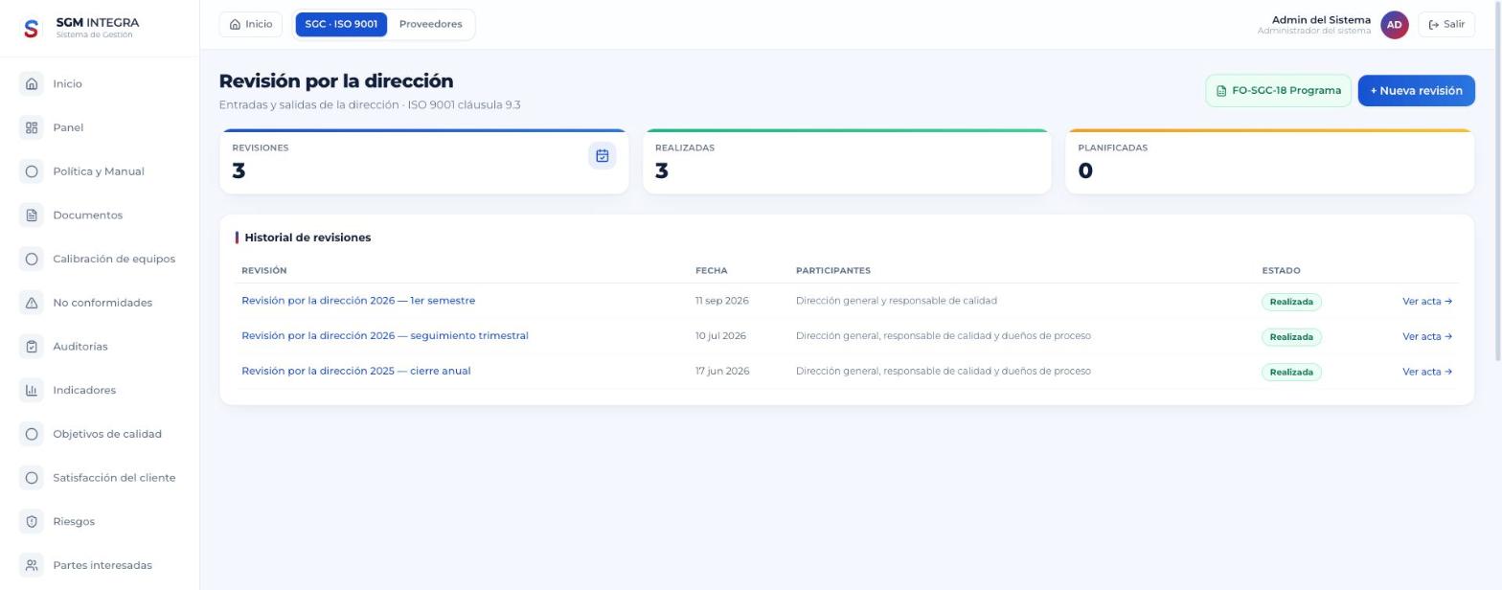Viewport: 1502px width, 590px height.
Task: Switch to the Proveedores tab
Action: pyautogui.click(x=430, y=24)
